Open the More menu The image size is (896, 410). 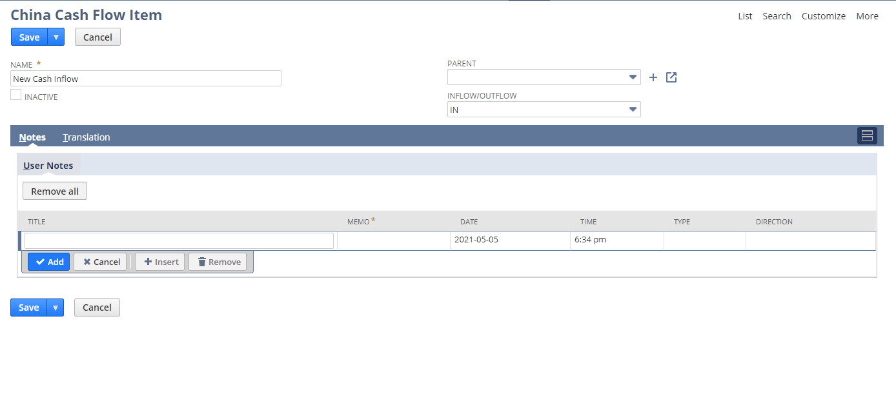click(867, 16)
